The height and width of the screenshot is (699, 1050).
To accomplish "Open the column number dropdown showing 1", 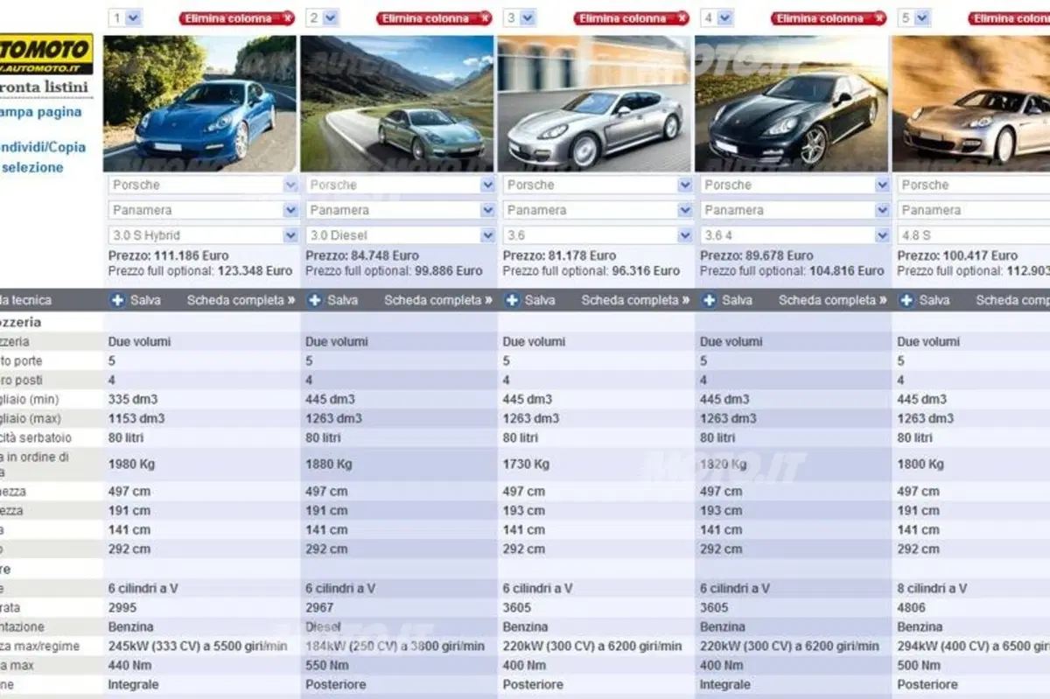I will point(125,17).
